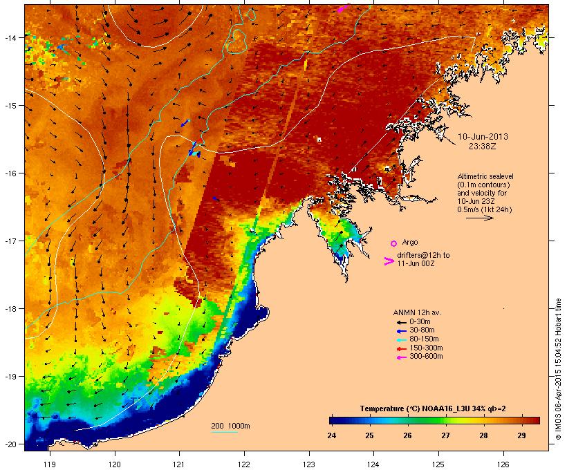This screenshot has width=567, height=470.
Task: Click the '150-300m' depth label
Action: point(426,348)
